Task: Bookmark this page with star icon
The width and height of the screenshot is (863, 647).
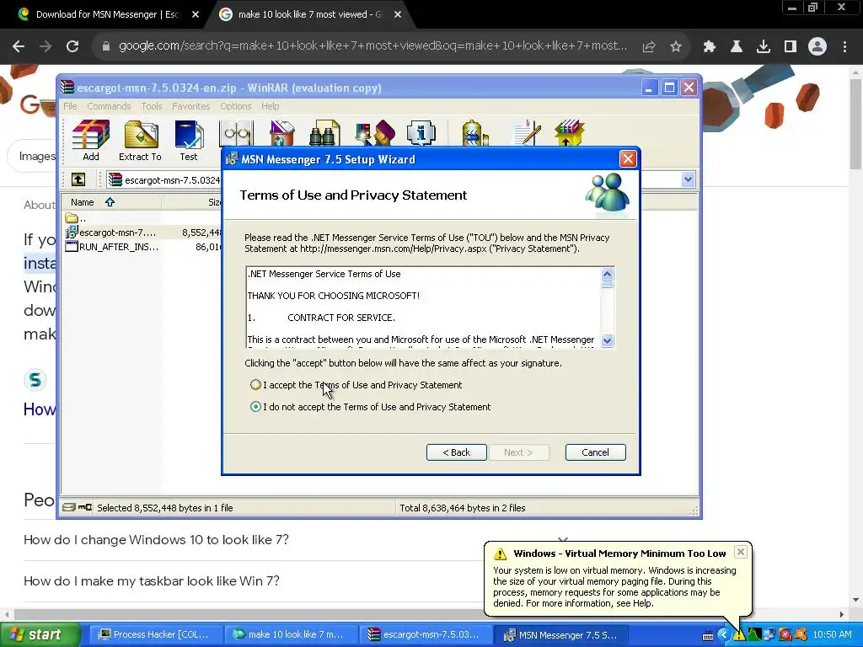Action: tap(676, 47)
